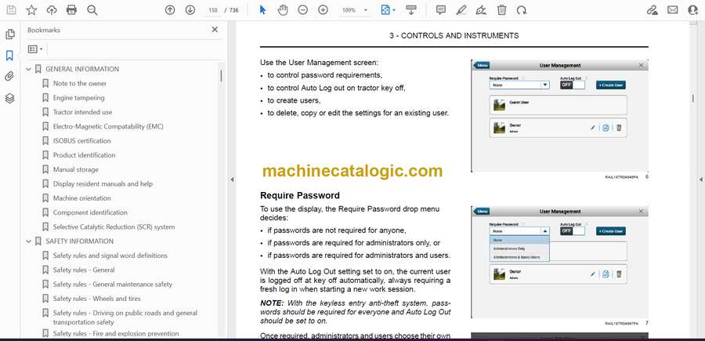The width and height of the screenshot is (705, 341).
Task: Print the document
Action: (71, 10)
